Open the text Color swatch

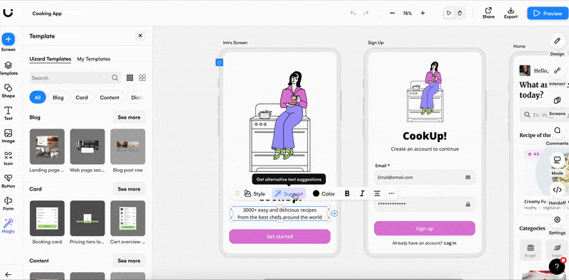[324, 194]
